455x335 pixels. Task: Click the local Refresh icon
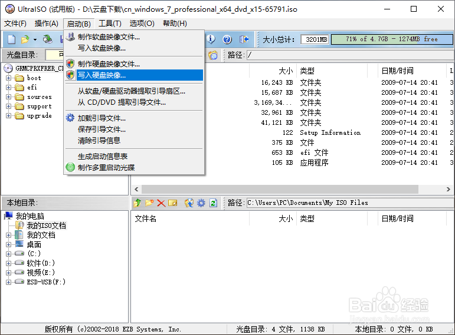pos(213,203)
